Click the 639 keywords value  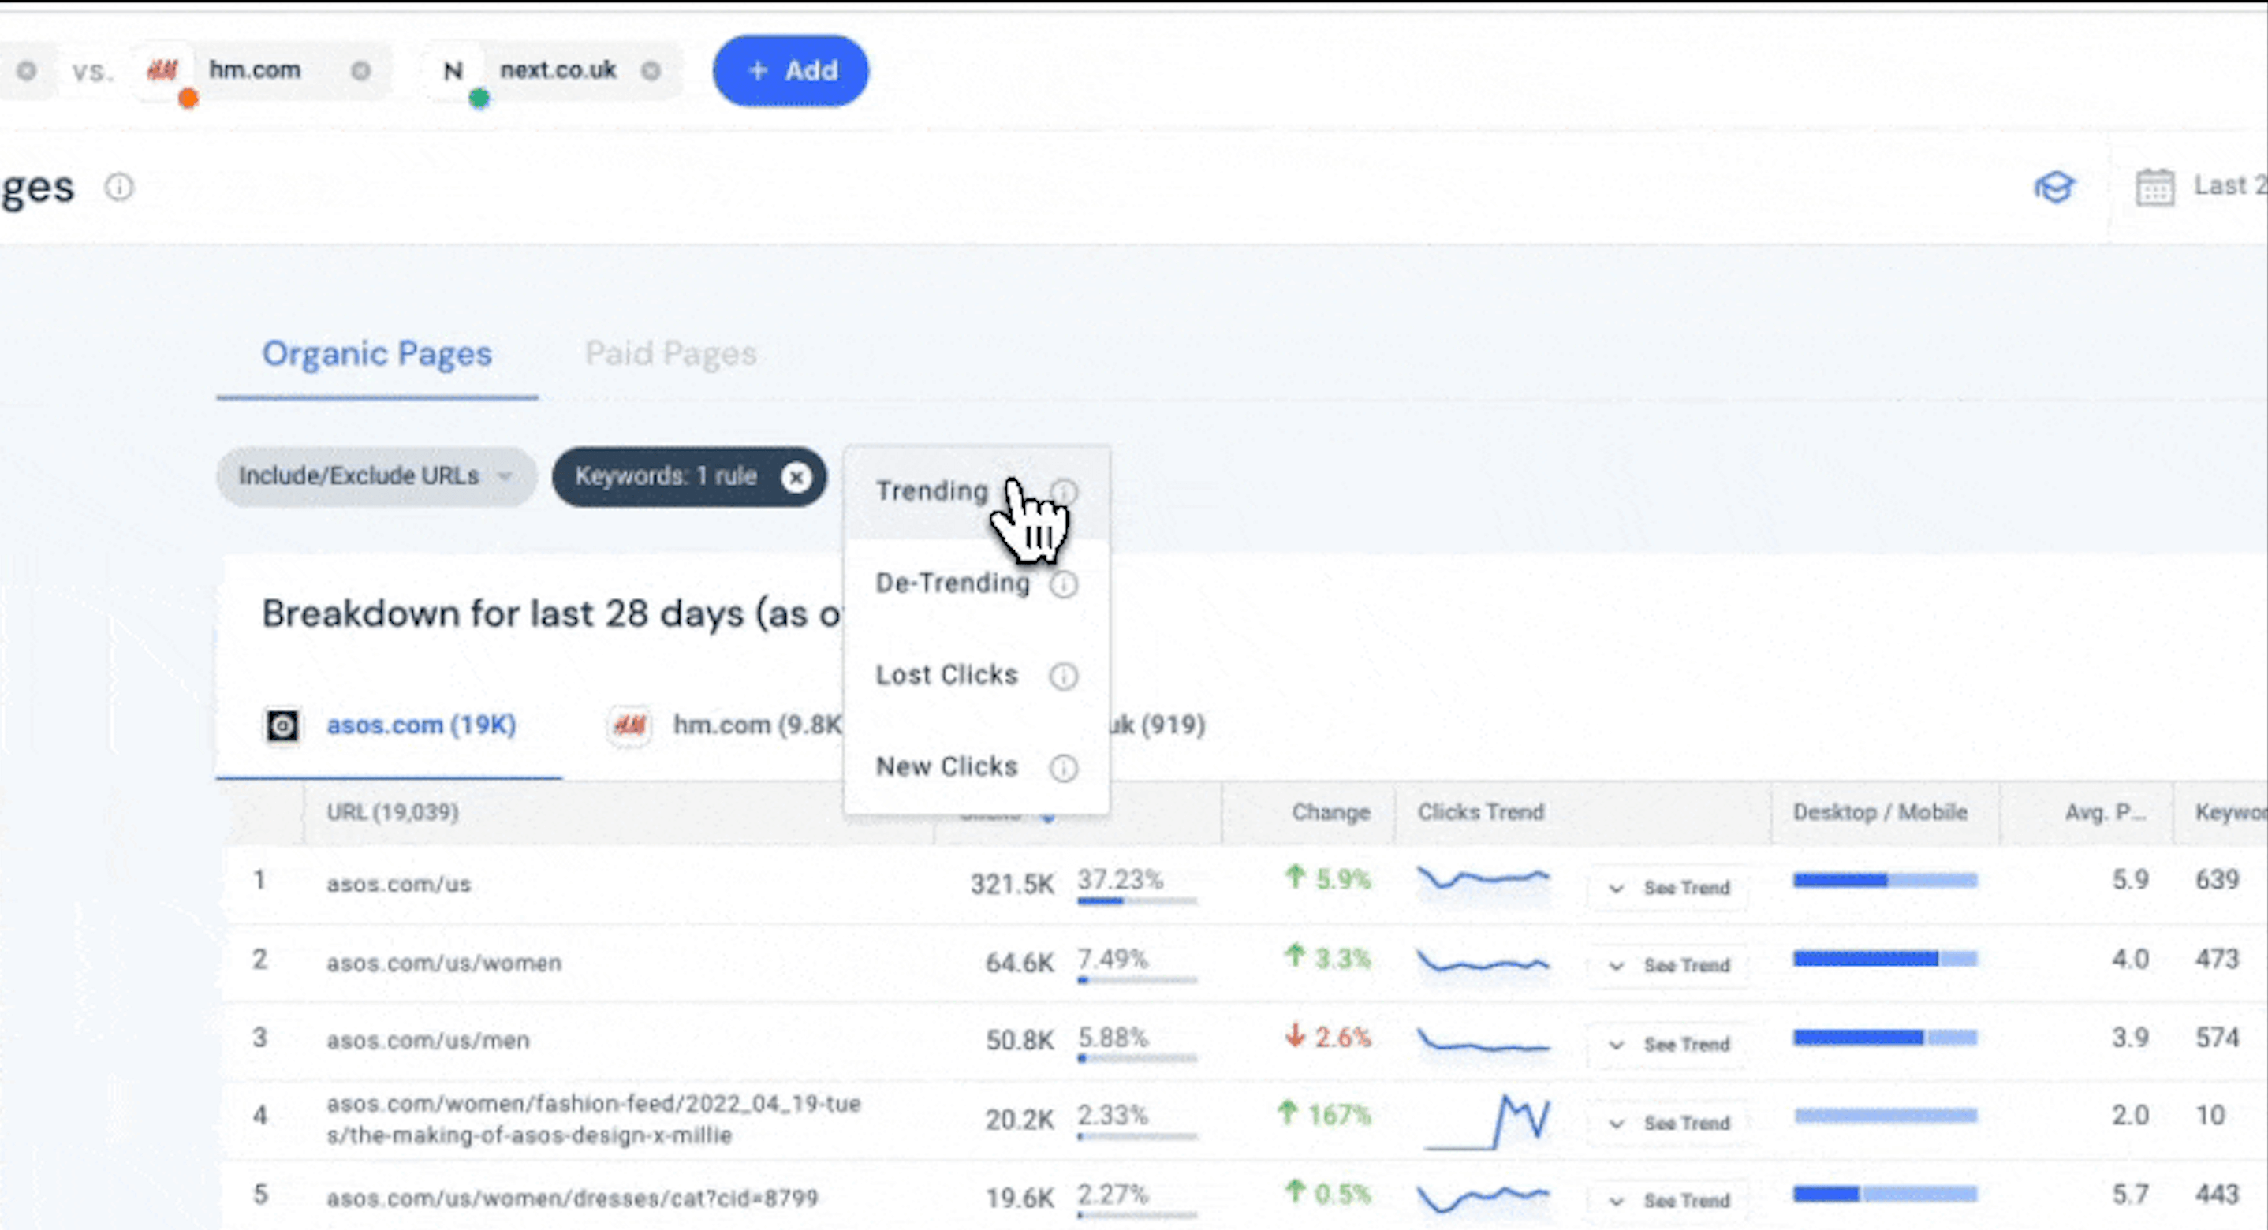click(2217, 878)
